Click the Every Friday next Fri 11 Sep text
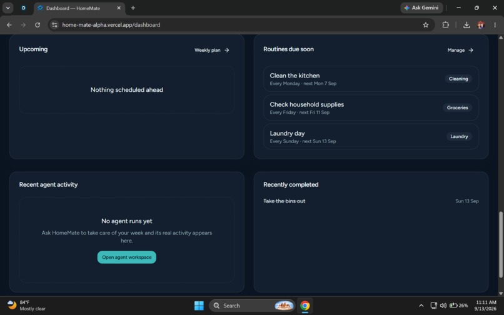Screen dimensions: 504x315 [x=300, y=112]
